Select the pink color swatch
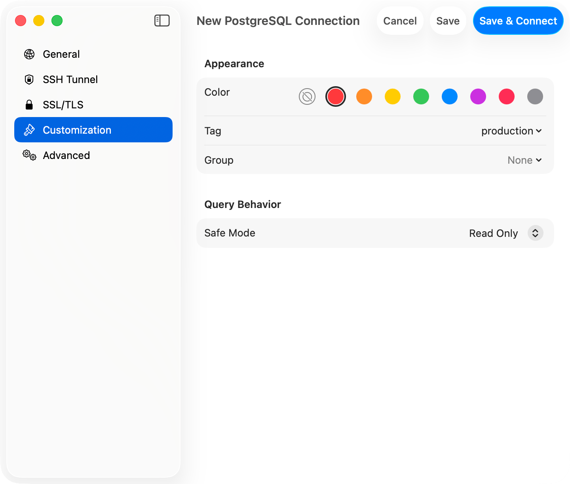Image resolution: width=570 pixels, height=484 pixels. point(507,96)
